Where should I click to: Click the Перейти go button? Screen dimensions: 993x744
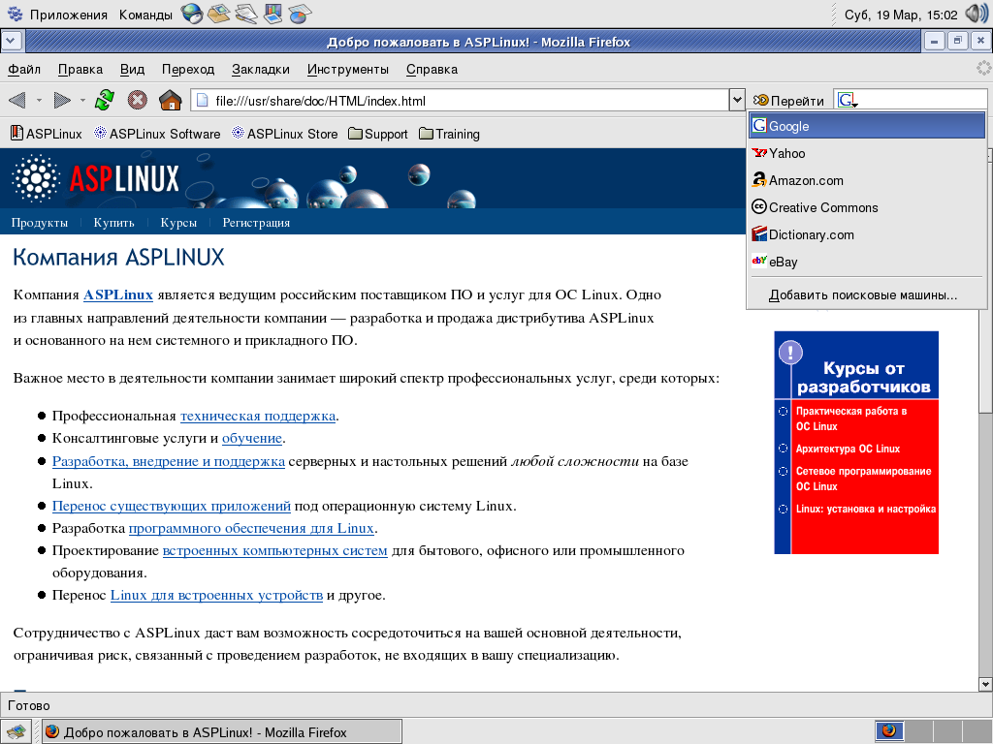click(788, 101)
